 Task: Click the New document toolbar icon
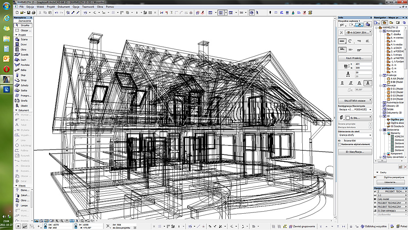coord(17,13)
